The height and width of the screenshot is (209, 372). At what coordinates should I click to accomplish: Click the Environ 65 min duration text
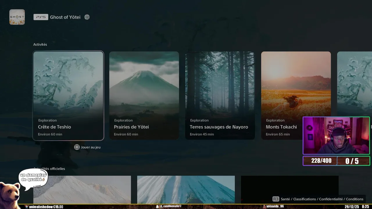(x=278, y=134)
